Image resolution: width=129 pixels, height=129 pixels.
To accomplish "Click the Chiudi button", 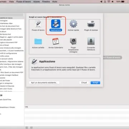I will (x=84, y=83).
